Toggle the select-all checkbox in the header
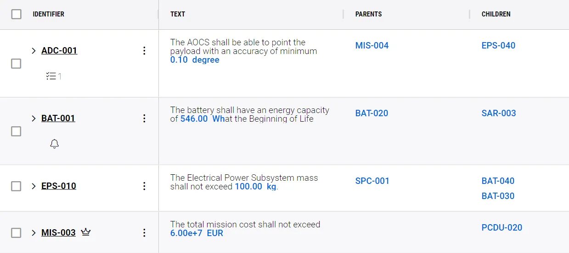Image resolution: width=569 pixels, height=253 pixels. pos(16,14)
